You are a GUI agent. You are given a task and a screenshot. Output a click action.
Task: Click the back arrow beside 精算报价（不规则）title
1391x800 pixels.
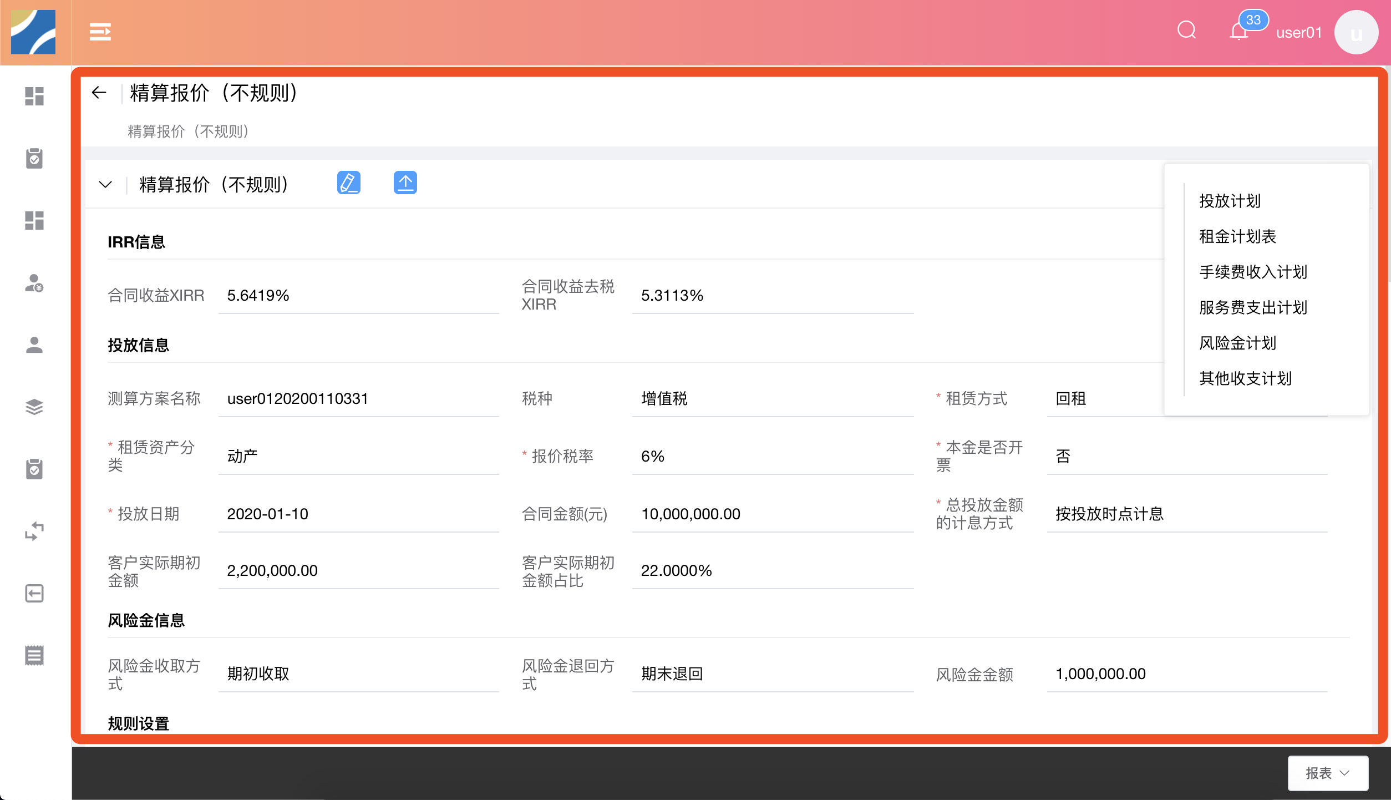tap(99, 93)
